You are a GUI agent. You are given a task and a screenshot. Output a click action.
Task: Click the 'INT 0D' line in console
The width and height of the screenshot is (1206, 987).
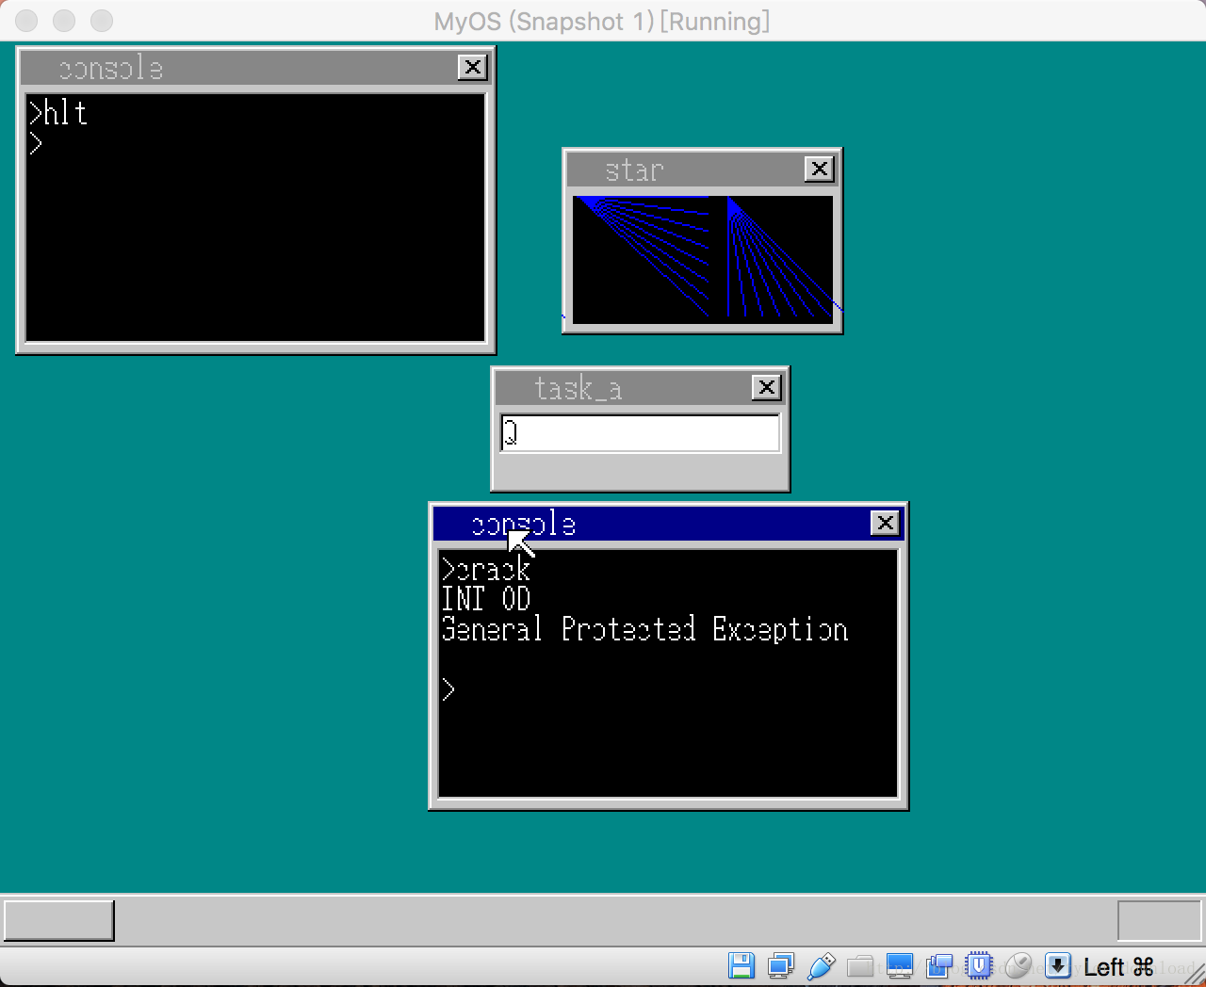click(x=486, y=599)
